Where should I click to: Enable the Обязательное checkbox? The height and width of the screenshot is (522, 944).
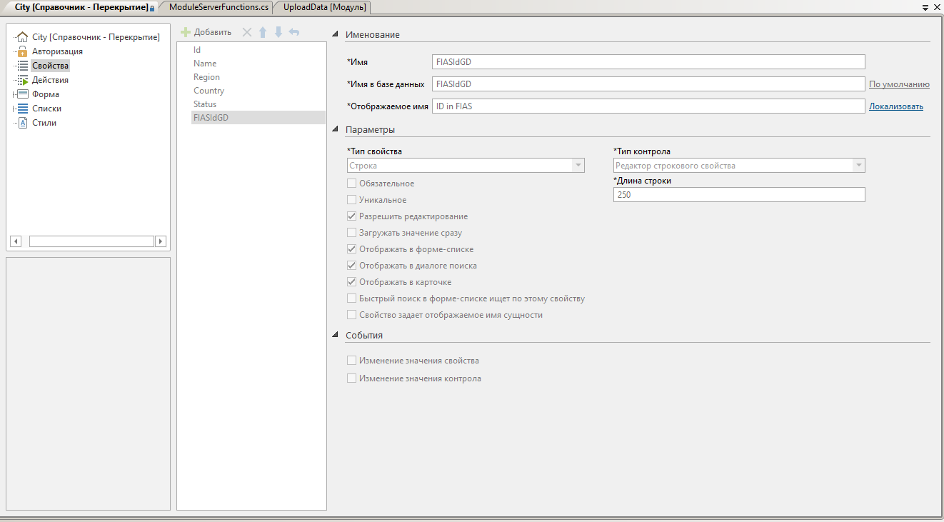(x=351, y=183)
